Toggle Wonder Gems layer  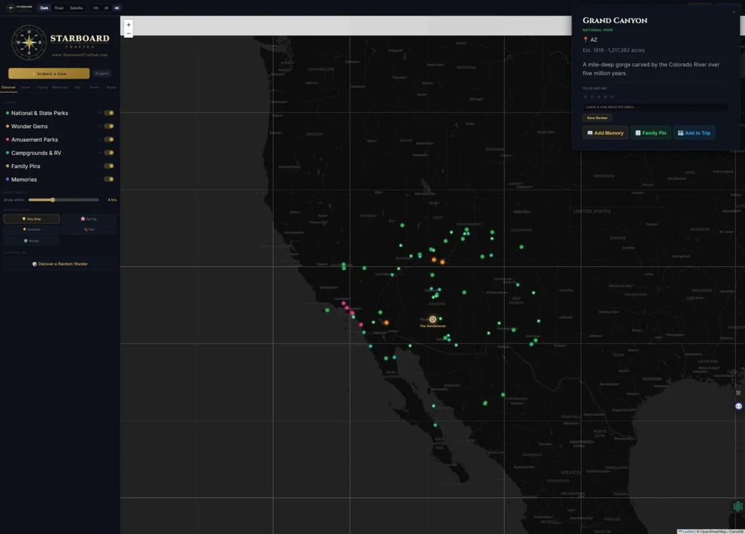(109, 127)
